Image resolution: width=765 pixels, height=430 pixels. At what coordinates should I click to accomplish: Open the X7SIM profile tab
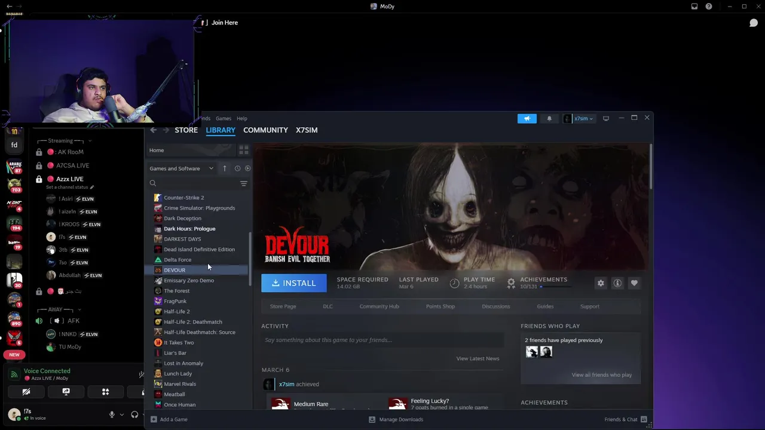[307, 130]
